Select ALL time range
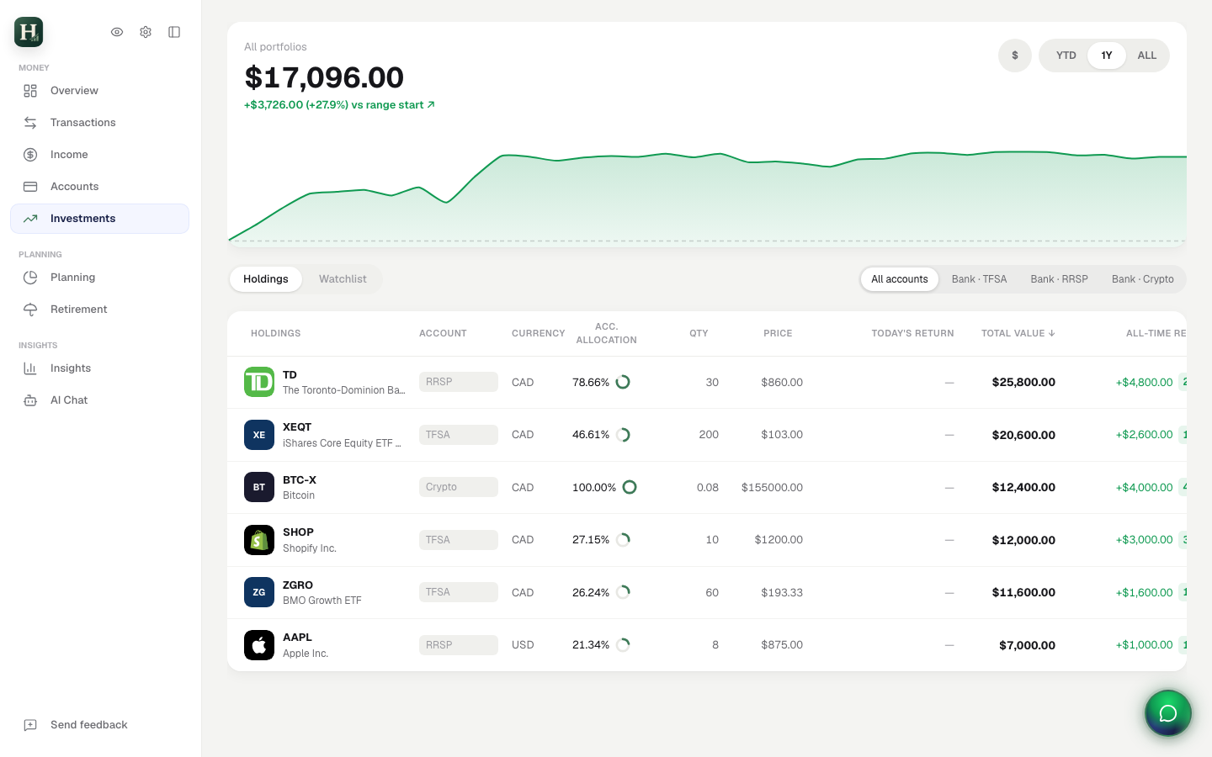The width and height of the screenshot is (1212, 757). click(x=1147, y=56)
